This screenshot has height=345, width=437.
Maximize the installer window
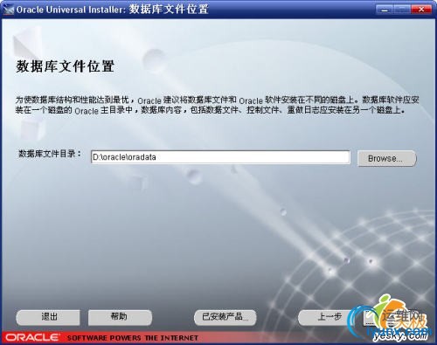coord(402,10)
